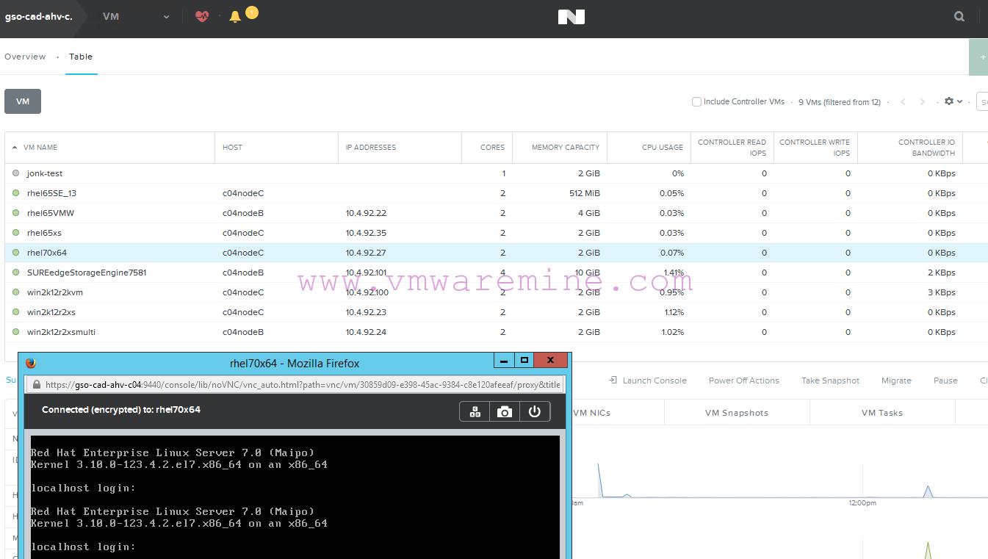Click the 512 MiB memory value
The image size is (988, 559).
click(583, 193)
